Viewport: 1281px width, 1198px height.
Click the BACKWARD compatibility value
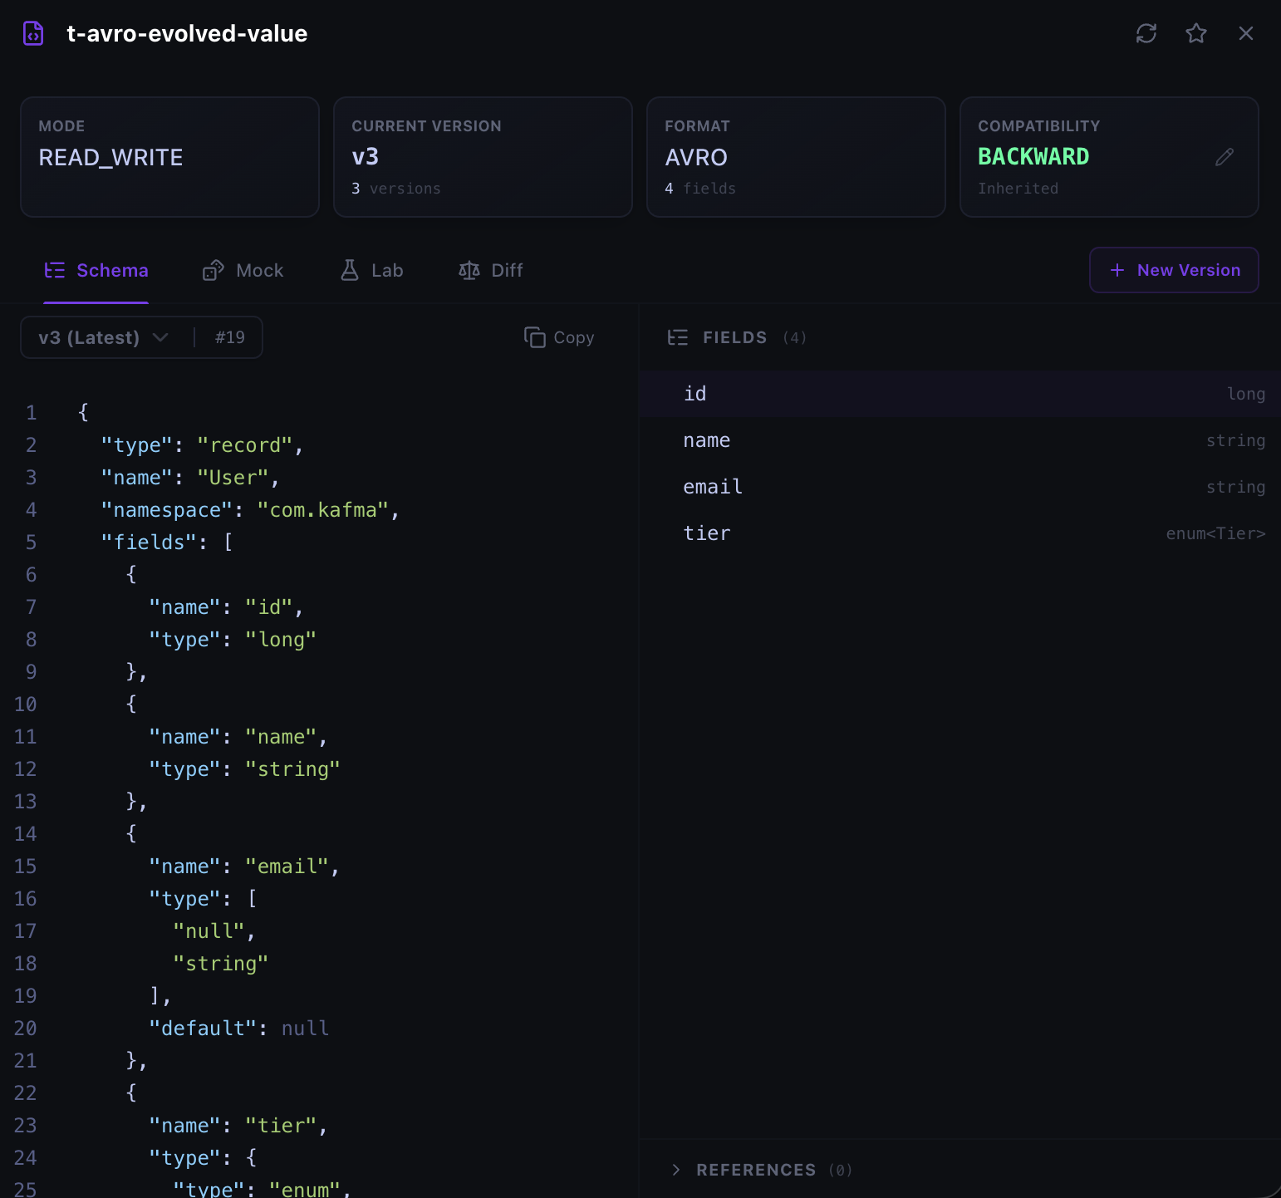click(x=1033, y=156)
